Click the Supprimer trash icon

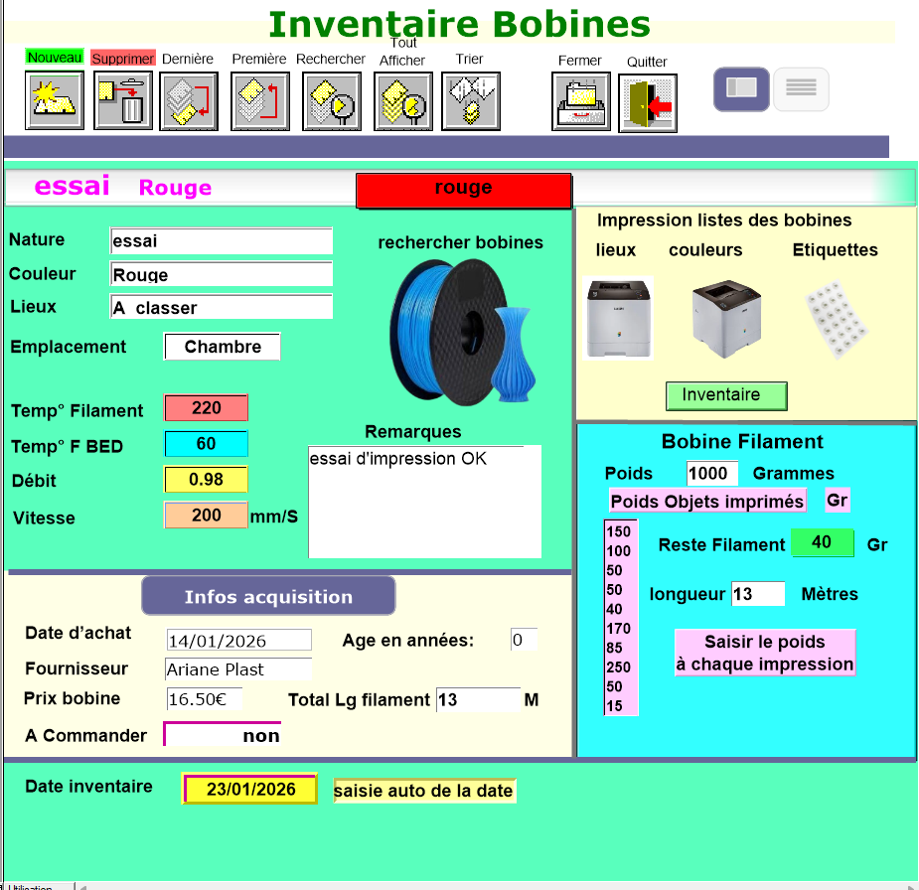click(123, 100)
